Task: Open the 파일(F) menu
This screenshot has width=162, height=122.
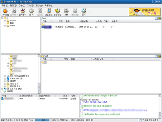Action: tap(5, 6)
